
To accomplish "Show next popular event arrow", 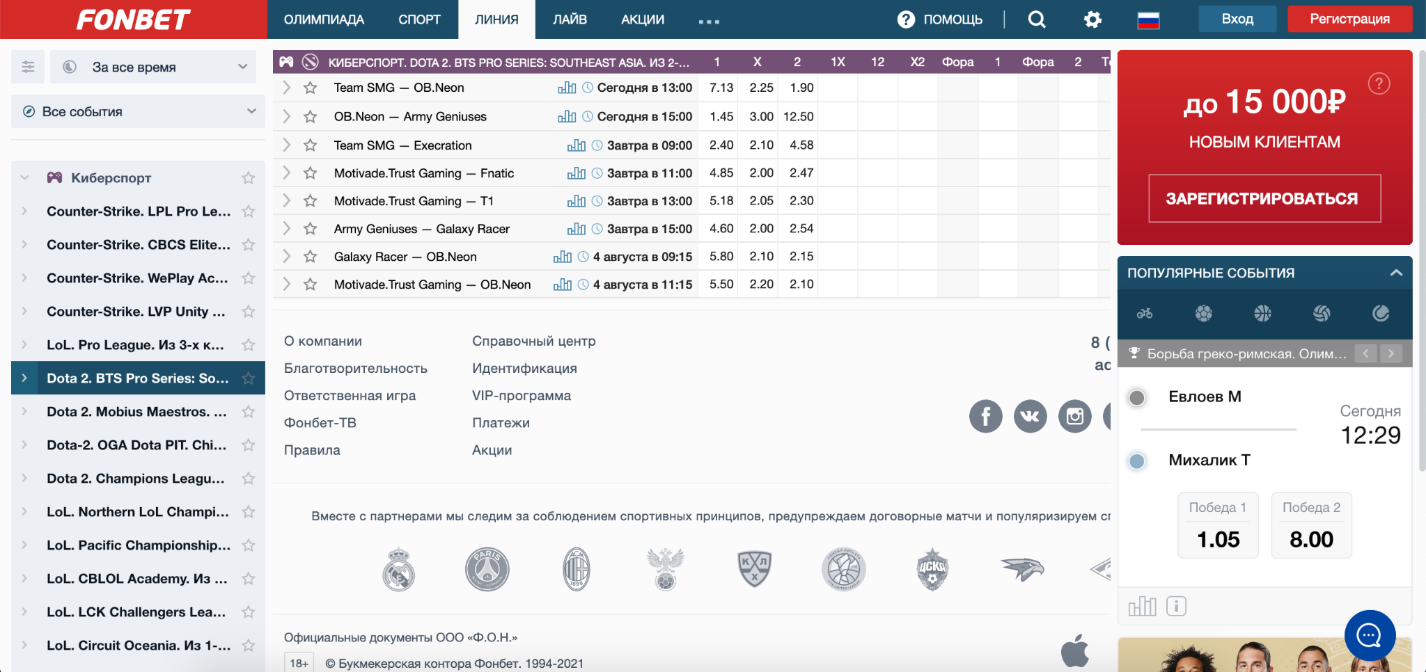I will [1391, 353].
